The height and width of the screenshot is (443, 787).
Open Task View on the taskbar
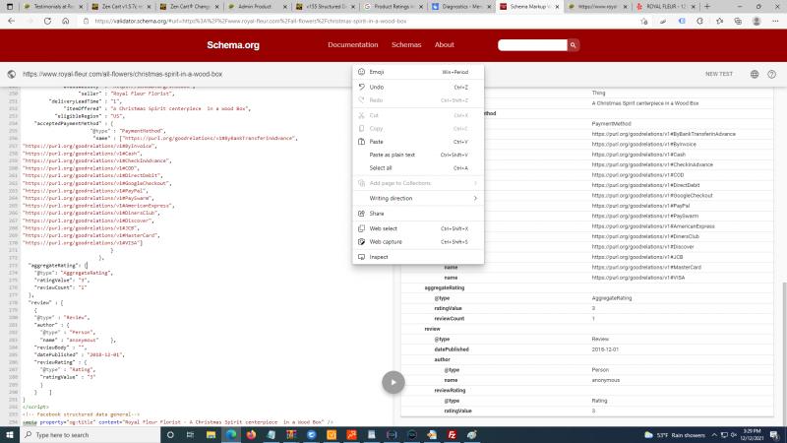190,435
